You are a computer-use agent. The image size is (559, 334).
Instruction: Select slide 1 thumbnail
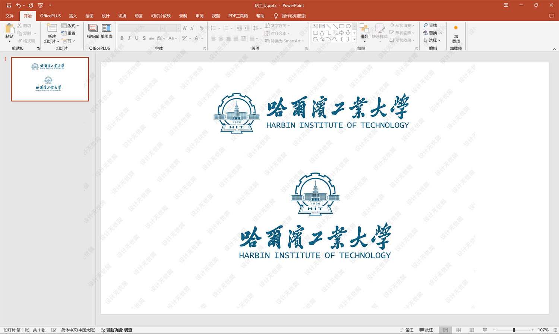click(x=50, y=79)
